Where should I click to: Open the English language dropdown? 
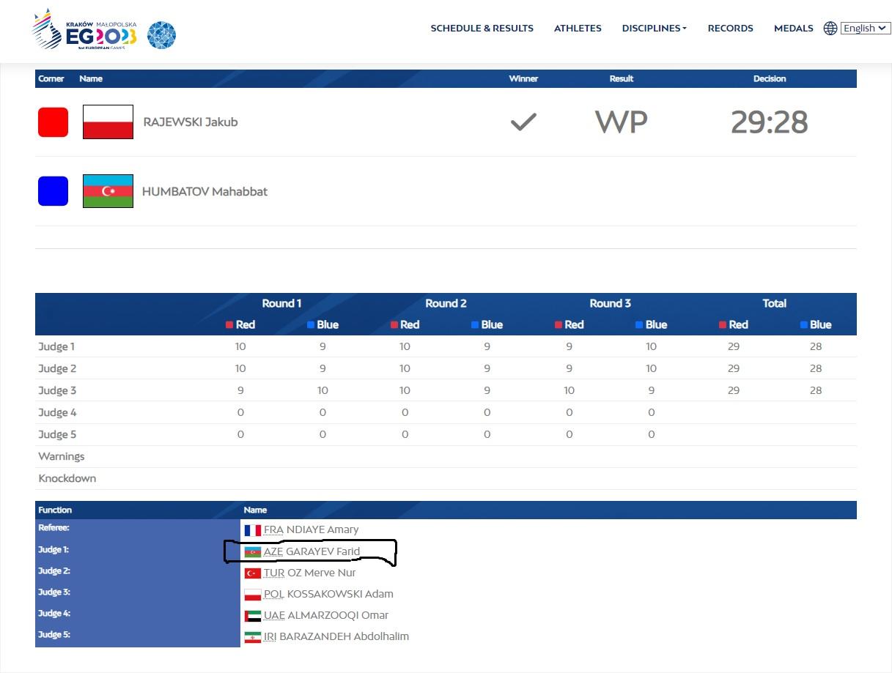pos(865,29)
